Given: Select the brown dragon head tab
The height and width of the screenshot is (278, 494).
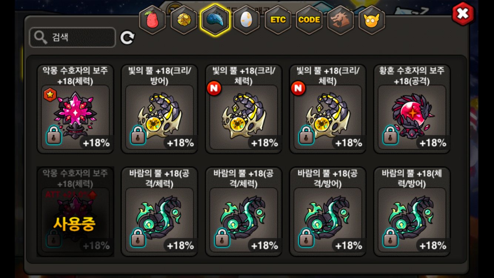Looking at the screenshot, I should pos(340,20).
